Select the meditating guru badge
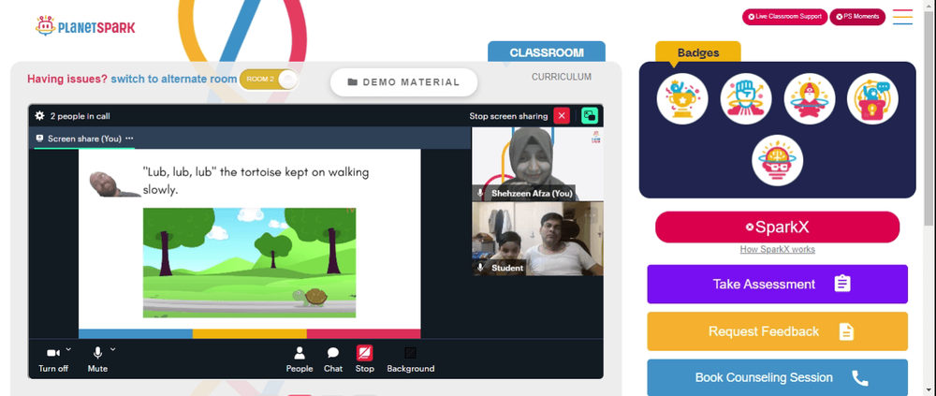This screenshot has width=936, height=396. pos(810,98)
